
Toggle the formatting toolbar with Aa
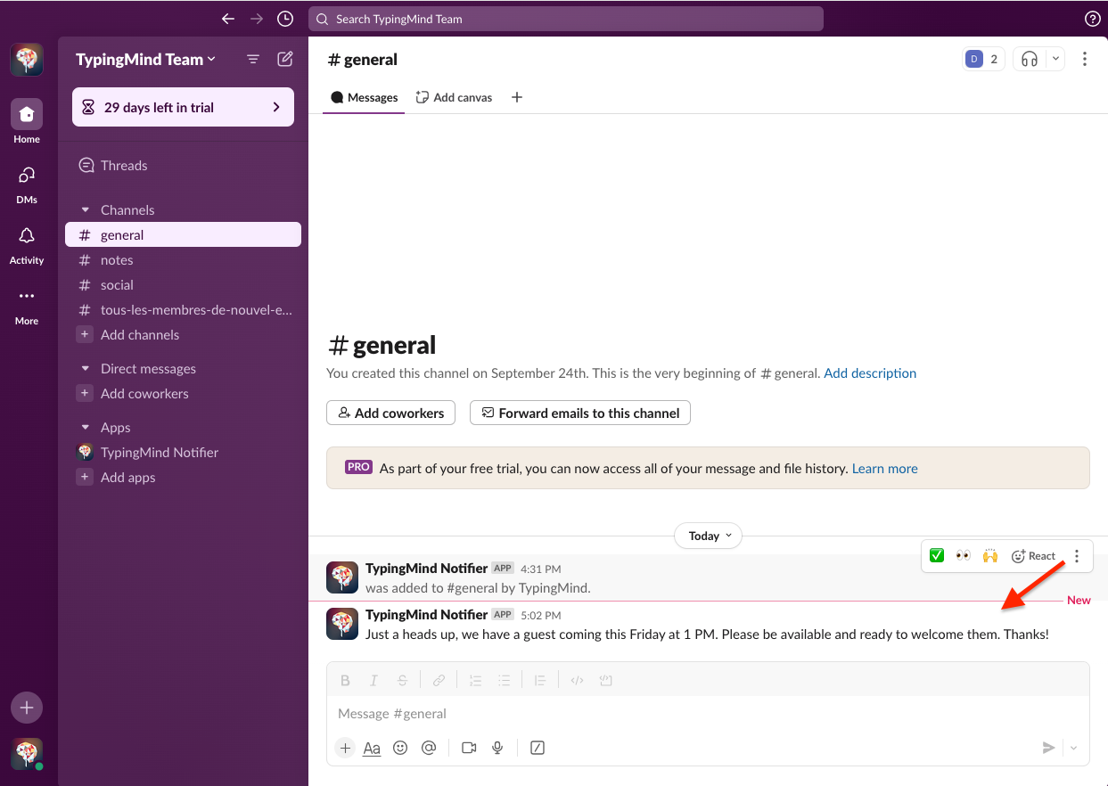tap(372, 748)
